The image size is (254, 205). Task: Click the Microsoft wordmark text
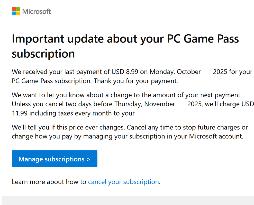37,12
